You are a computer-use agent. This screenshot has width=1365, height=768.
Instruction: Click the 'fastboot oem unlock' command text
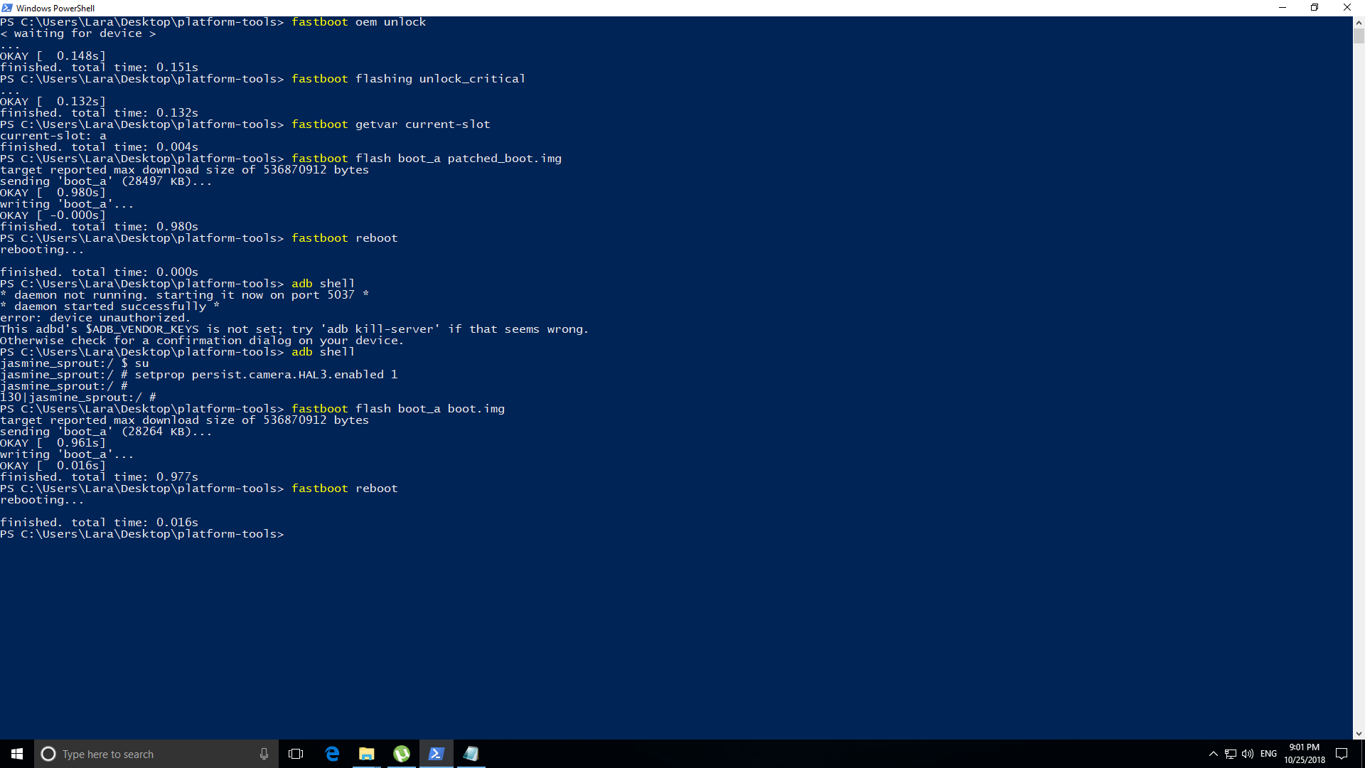[358, 22]
